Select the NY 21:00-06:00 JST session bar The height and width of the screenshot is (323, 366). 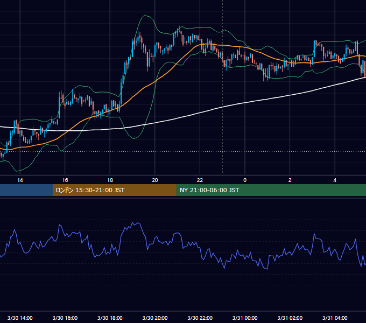point(271,190)
